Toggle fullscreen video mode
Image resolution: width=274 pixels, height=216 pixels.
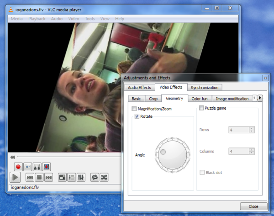[x=62, y=177]
